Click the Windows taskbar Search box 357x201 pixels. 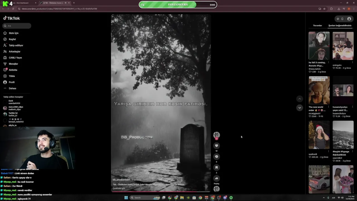(x=146, y=198)
